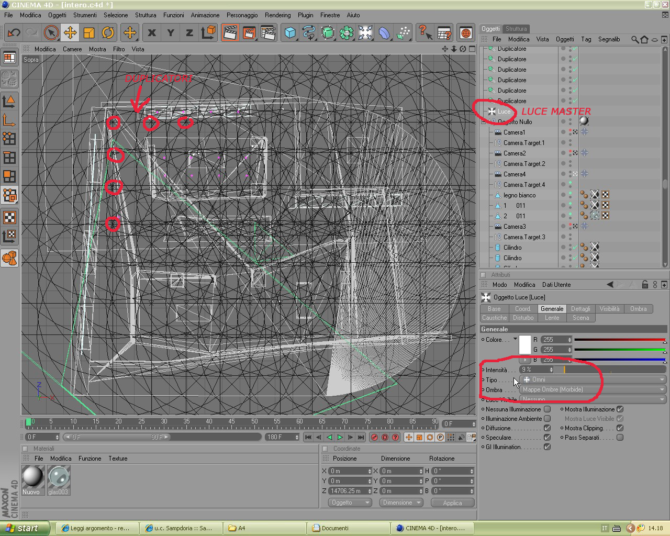This screenshot has width=670, height=536.
Task: Click the Z position field 14706.25 m
Action: click(350, 491)
